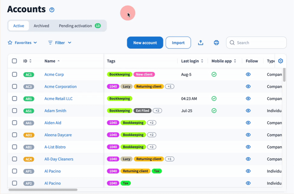Image resolution: width=294 pixels, height=194 pixels.
Task: Click the +2 tag overflow for Adam Smith
Action: [x=157, y=111]
